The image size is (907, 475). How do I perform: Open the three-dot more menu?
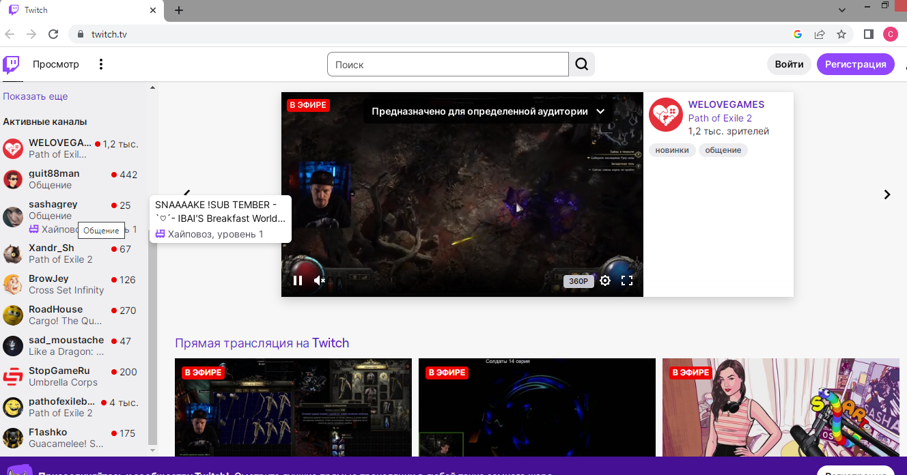pyautogui.click(x=101, y=64)
